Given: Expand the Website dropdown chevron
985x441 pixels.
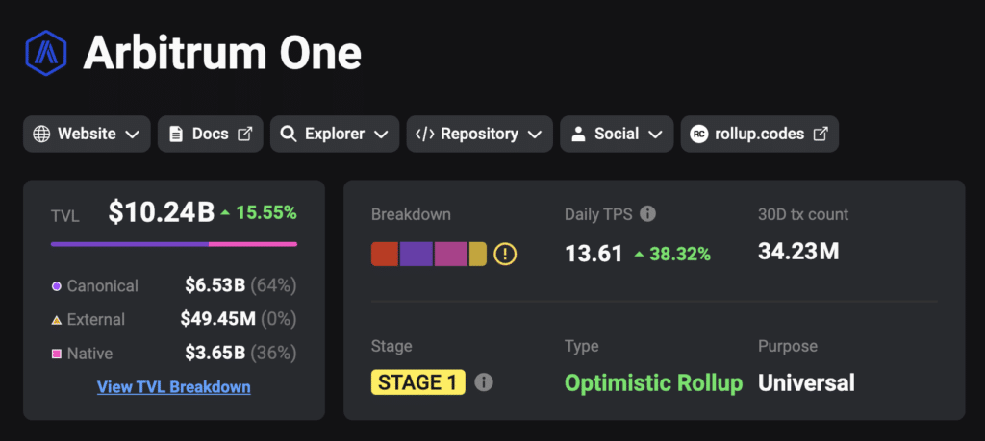Looking at the screenshot, I should (x=132, y=135).
